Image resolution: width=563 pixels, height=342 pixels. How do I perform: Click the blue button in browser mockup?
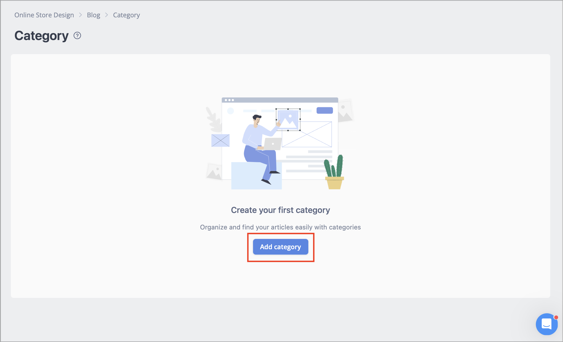[325, 110]
